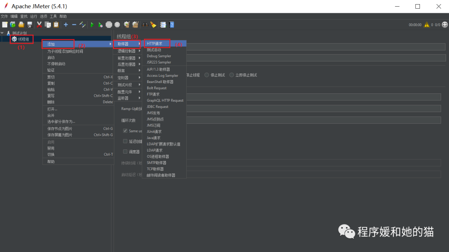
Task: Select the 停止测试 radio button
Action: click(207, 75)
